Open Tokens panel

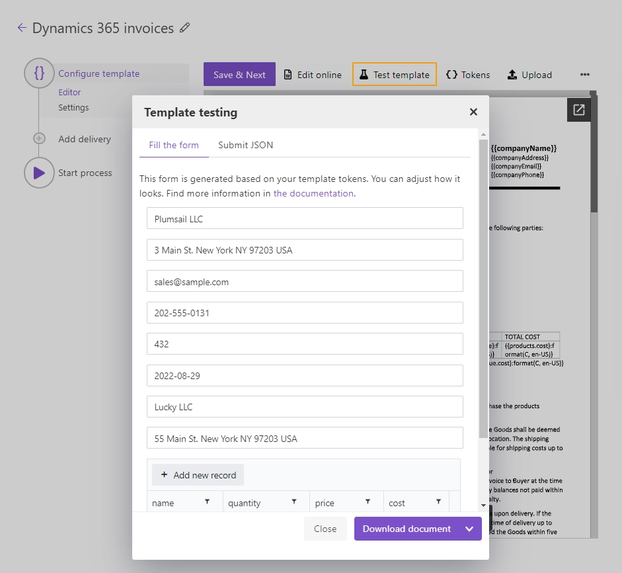coord(468,75)
